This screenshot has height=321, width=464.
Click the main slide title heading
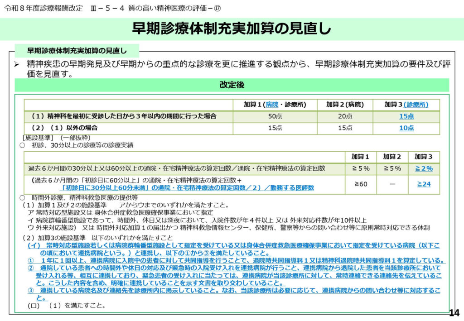tap(232, 29)
